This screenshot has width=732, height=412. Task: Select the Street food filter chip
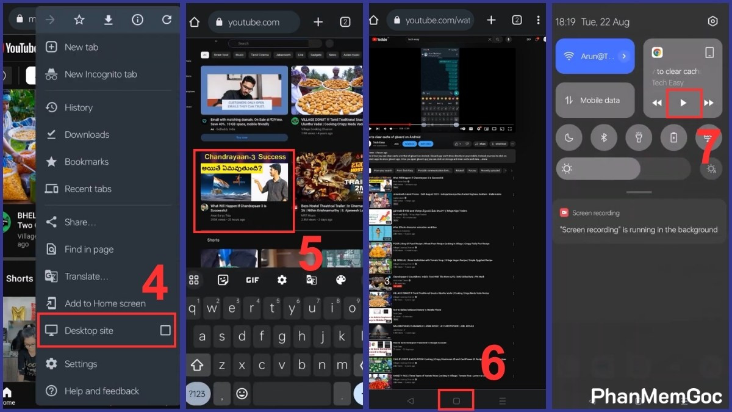(221, 55)
